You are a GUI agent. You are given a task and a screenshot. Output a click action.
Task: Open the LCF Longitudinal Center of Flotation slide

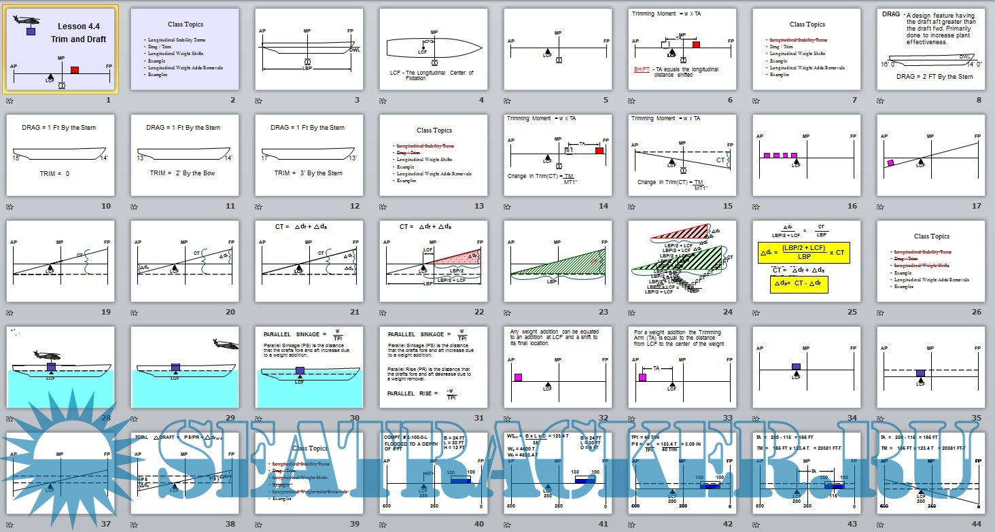point(433,49)
